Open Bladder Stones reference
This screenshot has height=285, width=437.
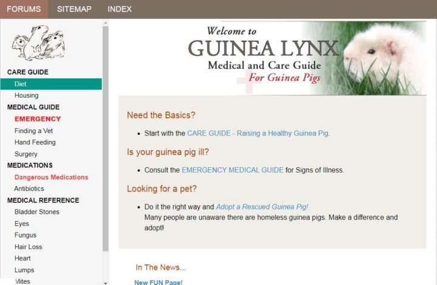tap(37, 212)
